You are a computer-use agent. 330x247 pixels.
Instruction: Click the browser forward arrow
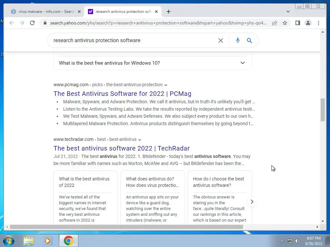pos(22,23)
